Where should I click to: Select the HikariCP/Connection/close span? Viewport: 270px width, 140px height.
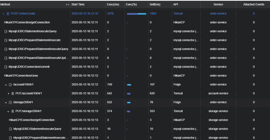coord(21,75)
